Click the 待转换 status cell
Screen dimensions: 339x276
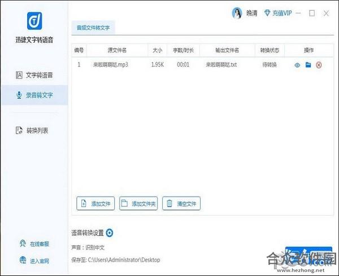click(x=270, y=64)
